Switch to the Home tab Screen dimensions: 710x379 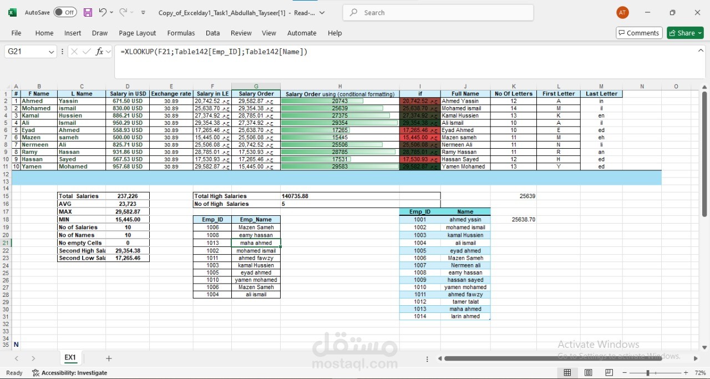(x=44, y=33)
